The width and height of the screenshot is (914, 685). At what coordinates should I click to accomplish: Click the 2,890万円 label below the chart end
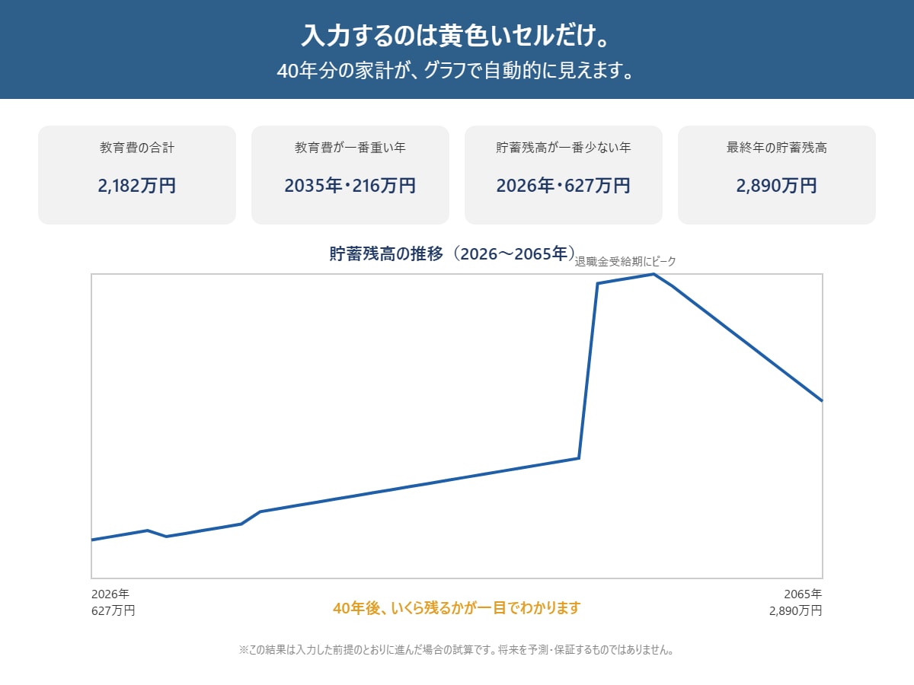[x=796, y=610]
